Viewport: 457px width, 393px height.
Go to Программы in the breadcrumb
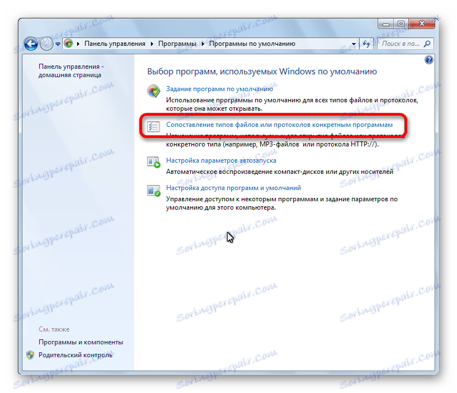177,44
